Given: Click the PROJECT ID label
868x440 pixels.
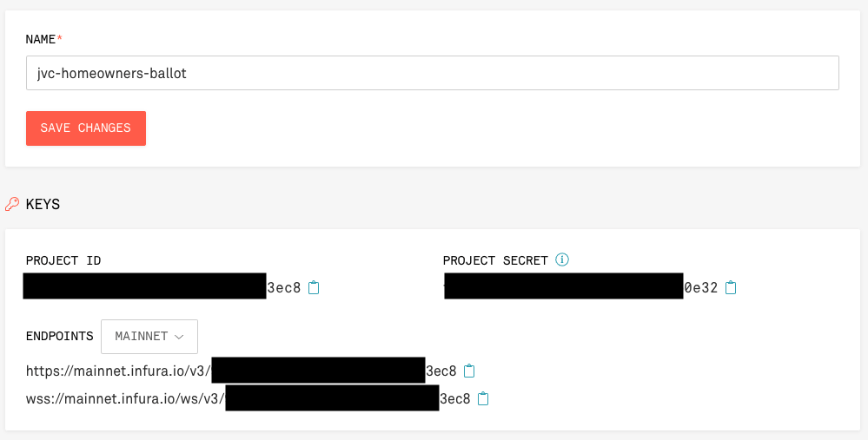Looking at the screenshot, I should click(63, 260).
